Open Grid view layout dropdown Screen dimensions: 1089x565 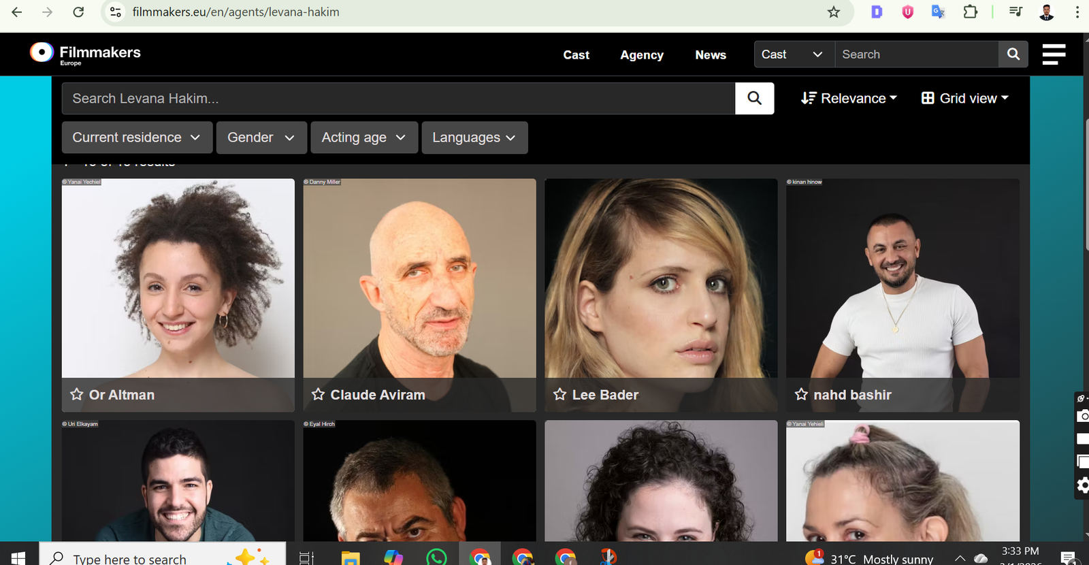[964, 98]
